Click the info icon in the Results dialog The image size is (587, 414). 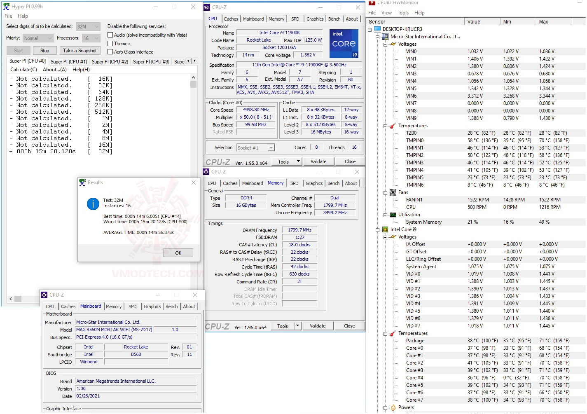(93, 204)
